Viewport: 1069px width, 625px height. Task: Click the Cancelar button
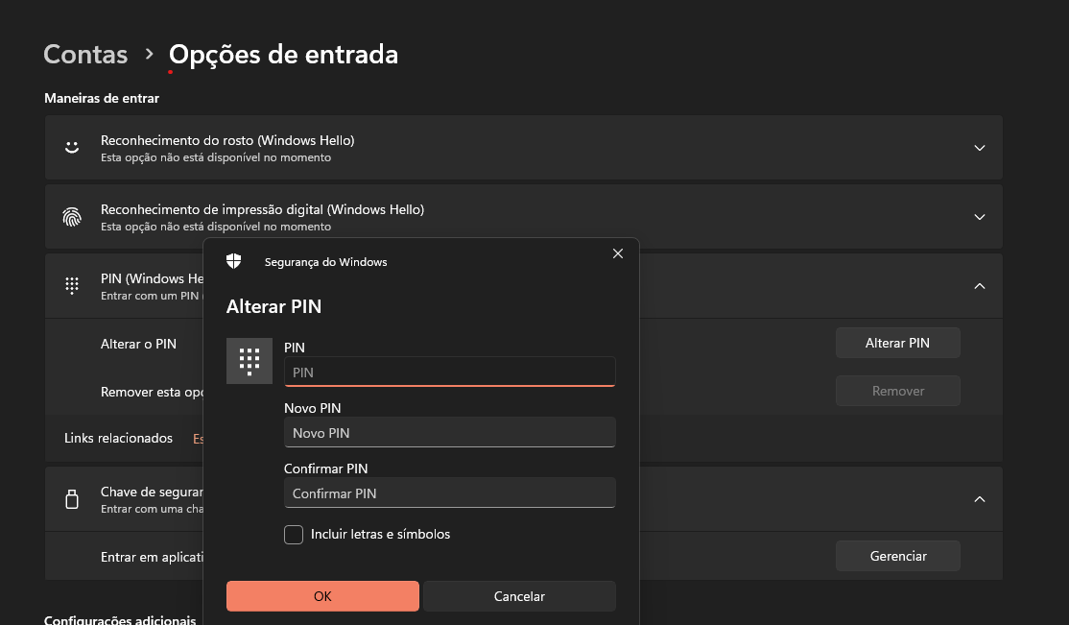click(x=519, y=596)
